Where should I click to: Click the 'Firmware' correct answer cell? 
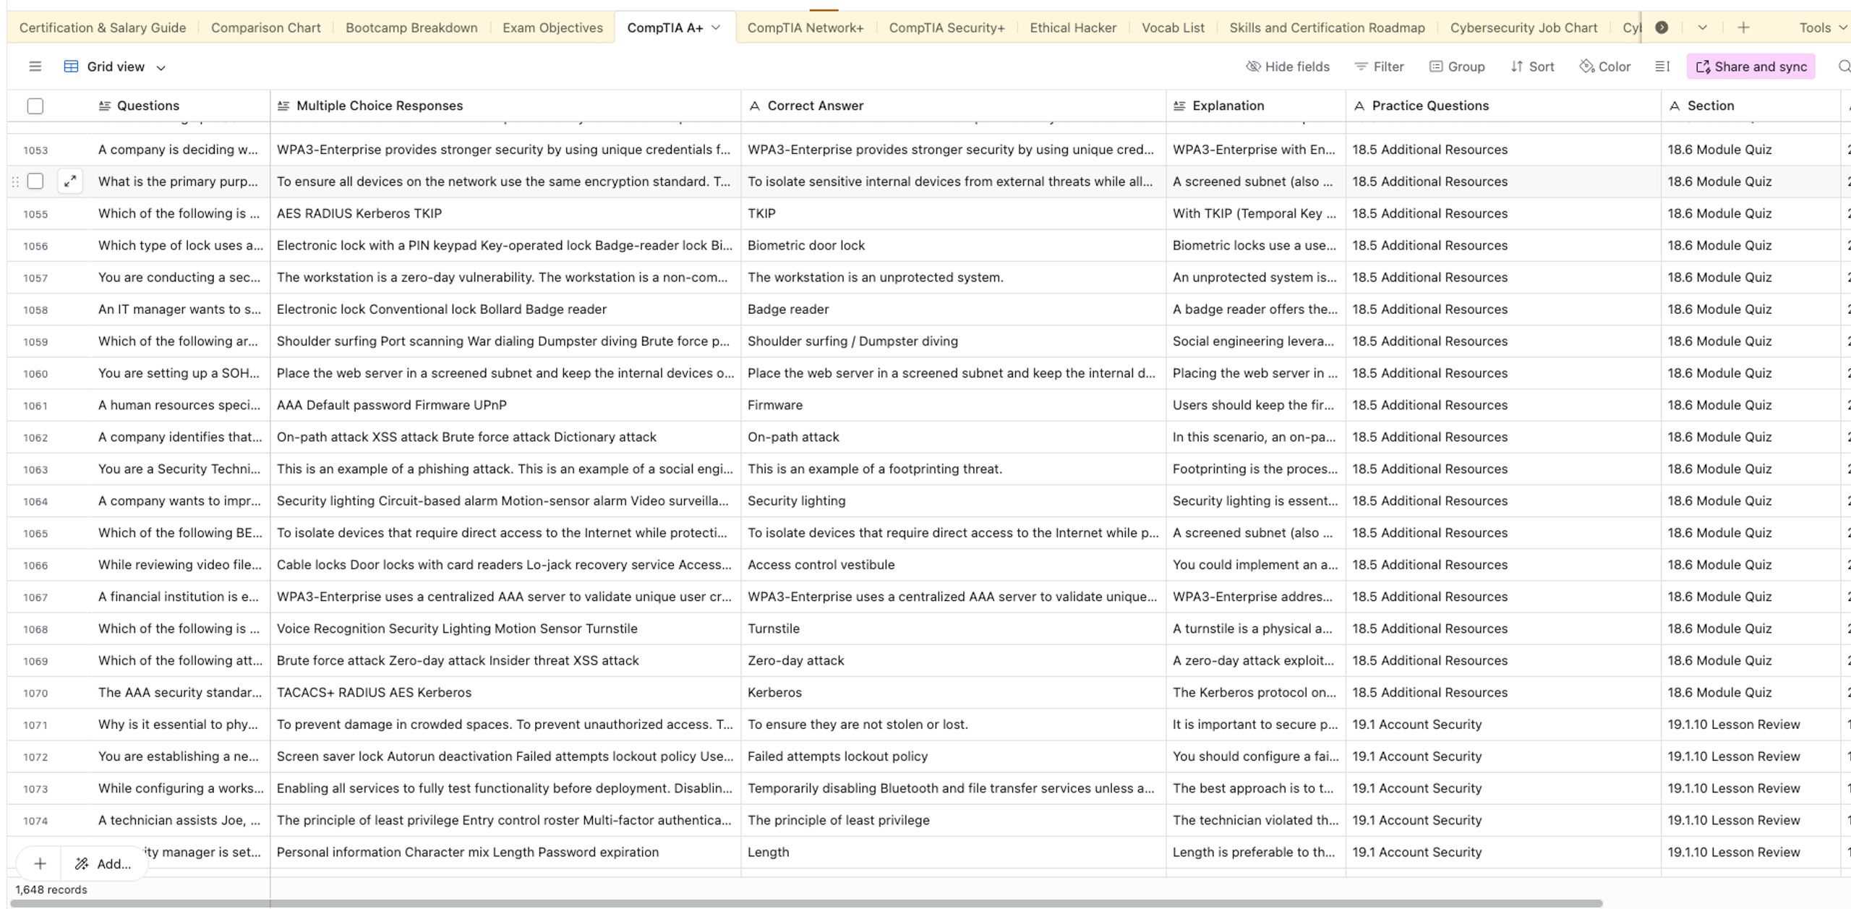tap(953, 405)
